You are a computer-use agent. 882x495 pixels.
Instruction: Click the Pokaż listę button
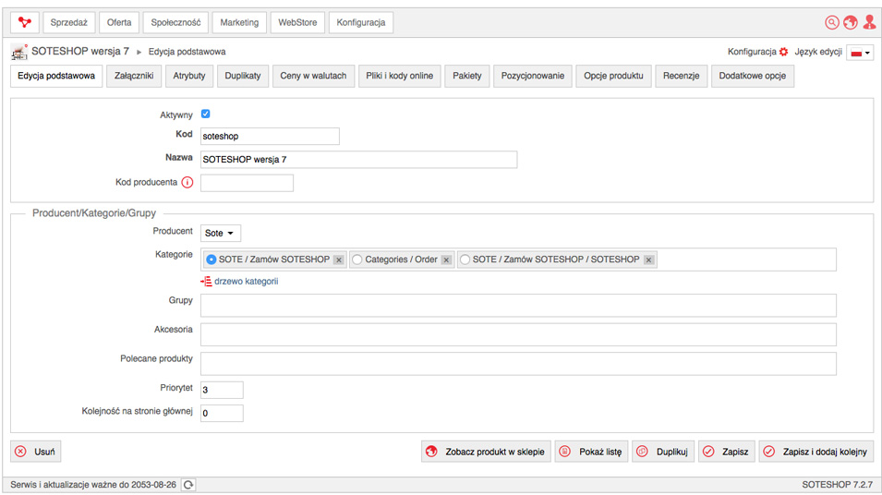[591, 452]
